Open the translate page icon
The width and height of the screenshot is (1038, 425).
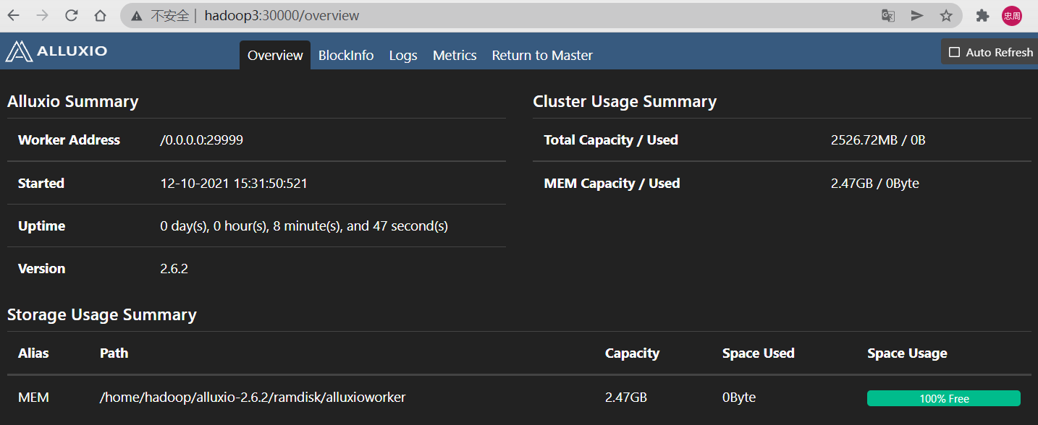click(888, 15)
